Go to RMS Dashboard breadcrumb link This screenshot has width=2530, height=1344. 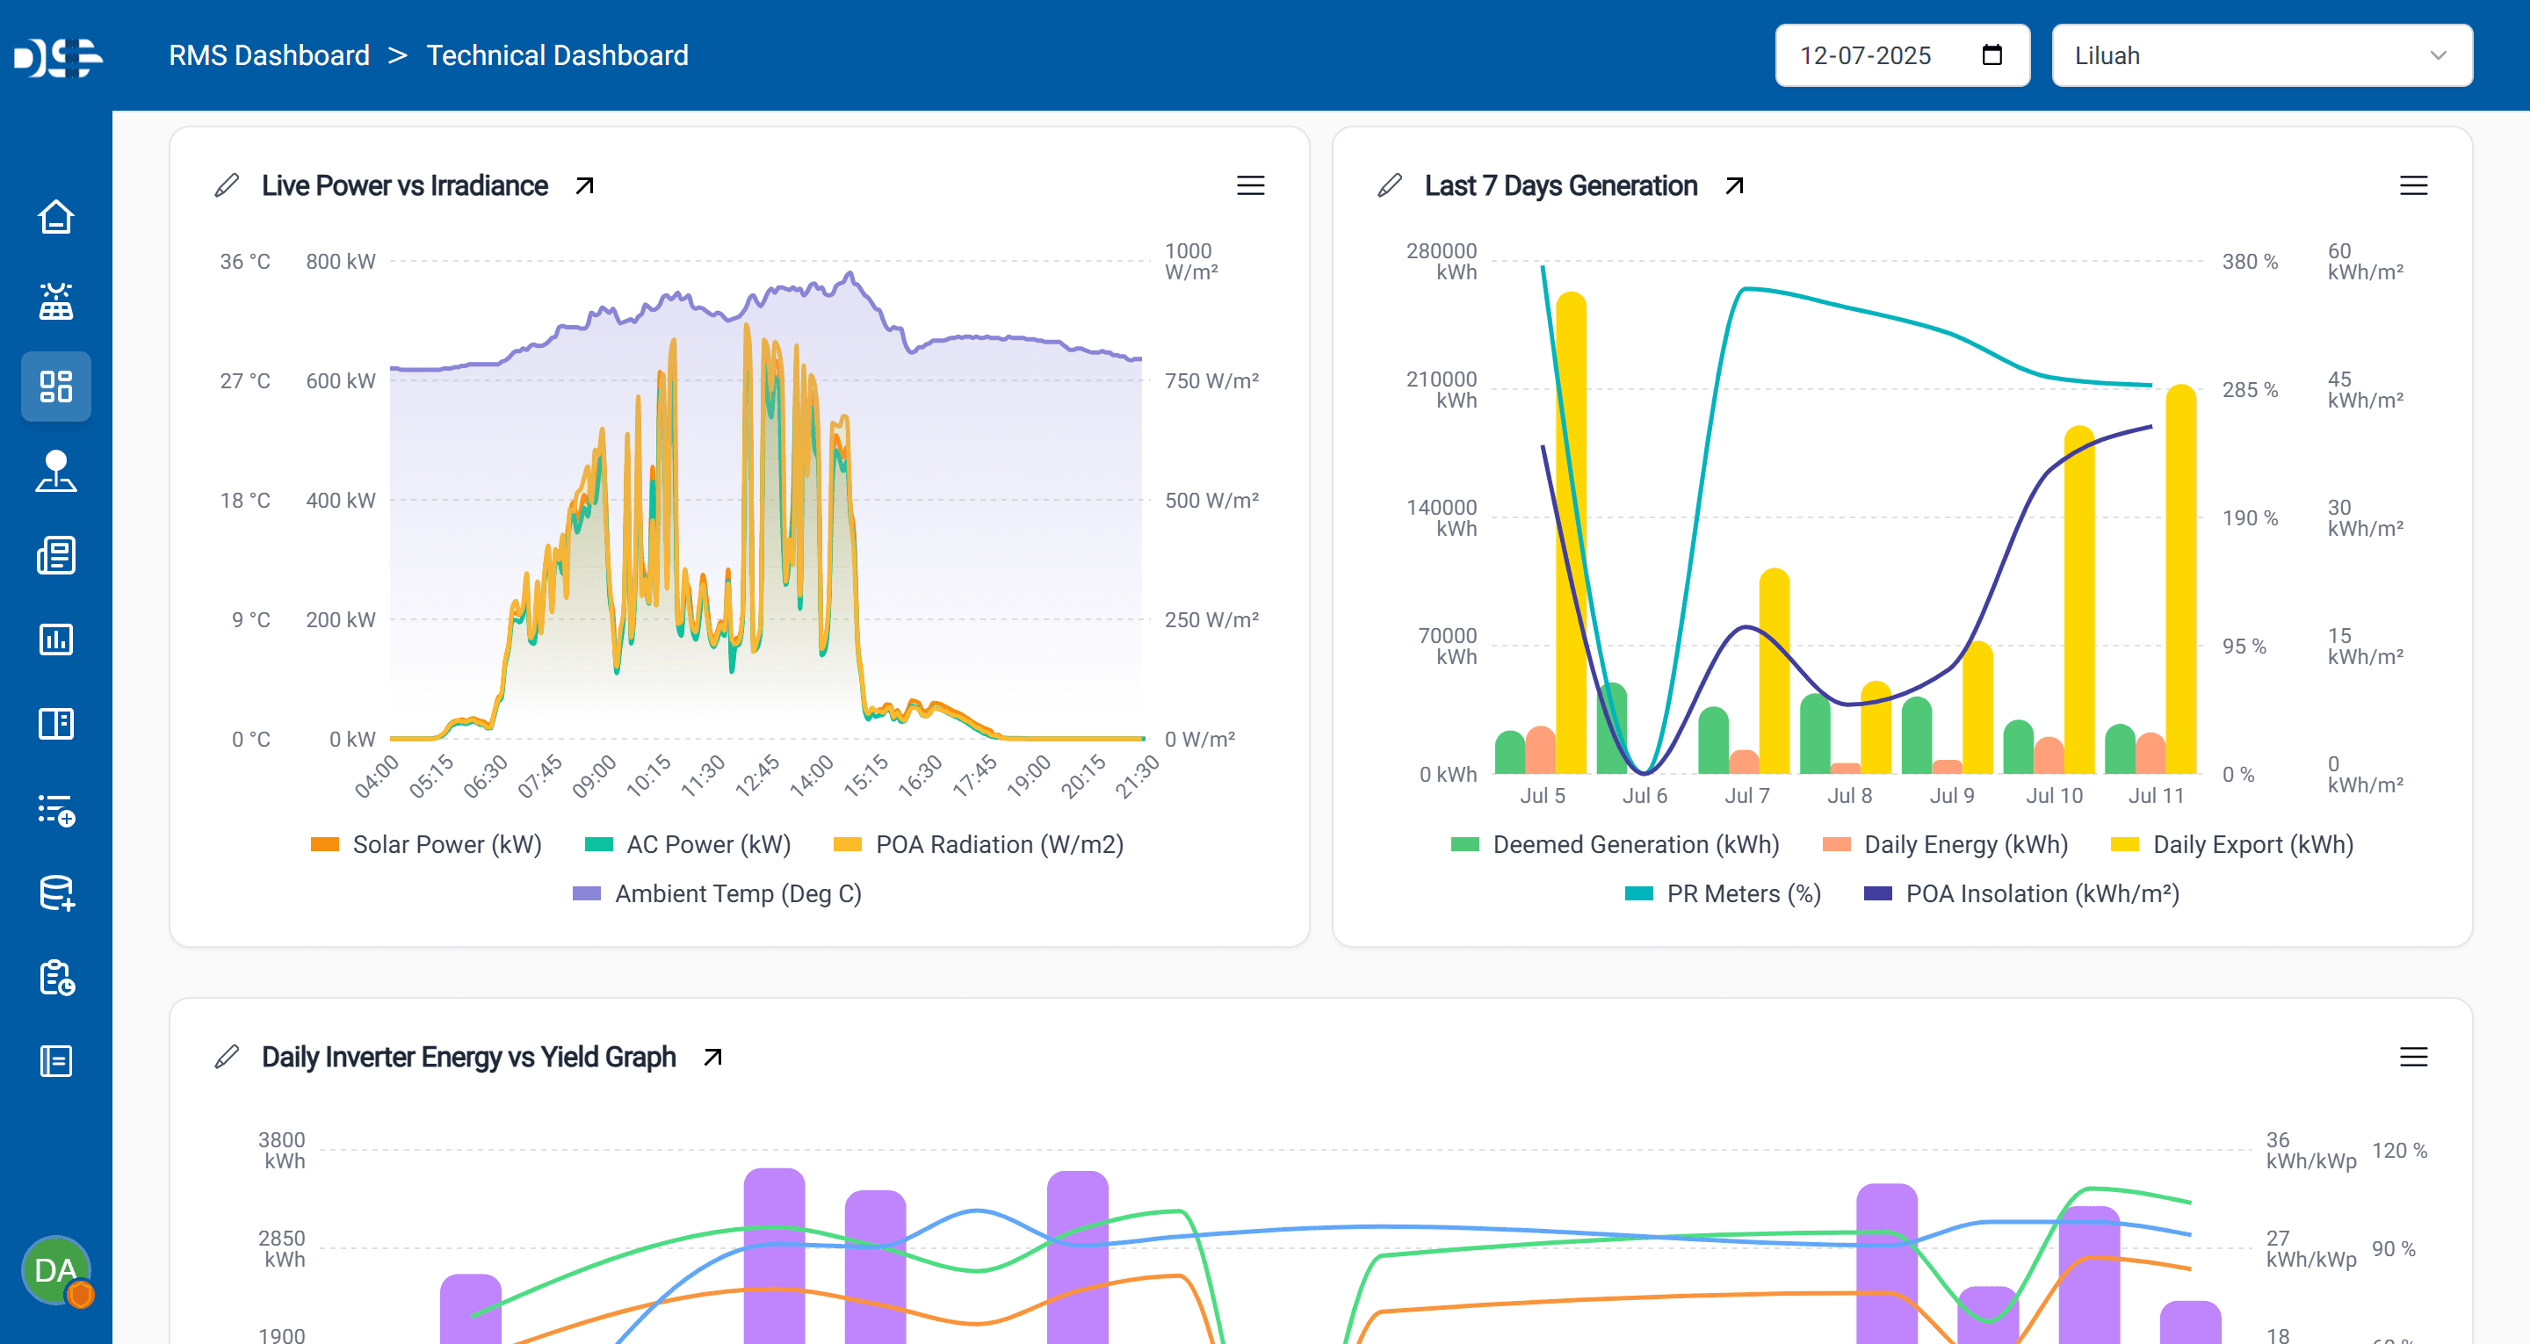[269, 56]
